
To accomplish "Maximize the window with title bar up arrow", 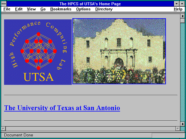I will click(182, 4).
